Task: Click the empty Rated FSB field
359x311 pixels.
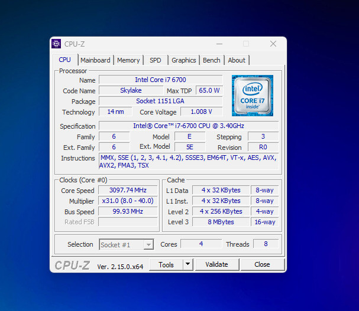Action: (x=128, y=222)
